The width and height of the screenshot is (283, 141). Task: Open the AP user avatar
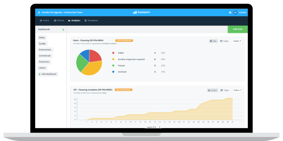235,12
